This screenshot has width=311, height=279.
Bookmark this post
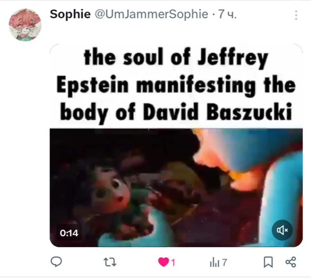pyautogui.click(x=268, y=262)
